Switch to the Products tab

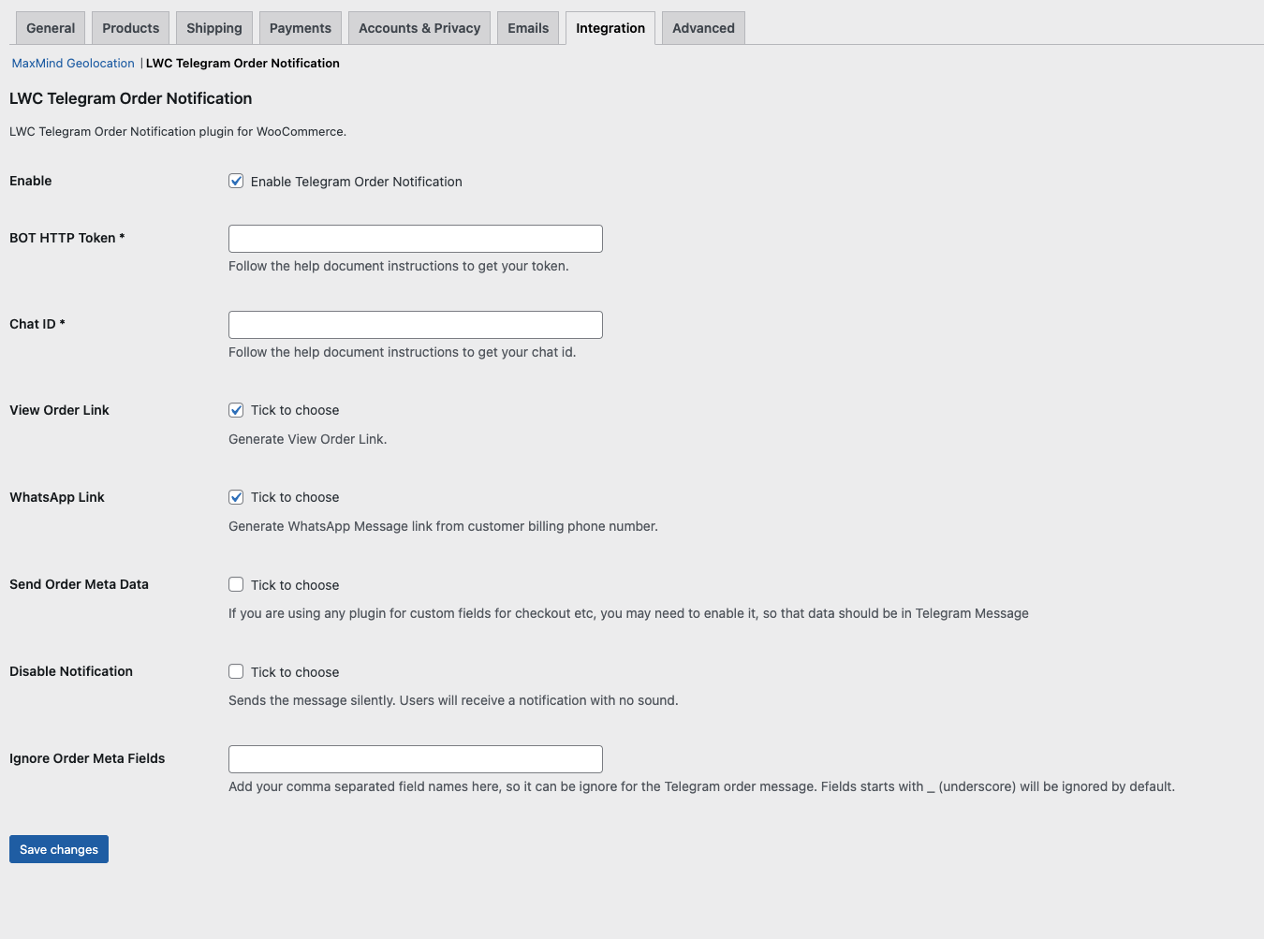[x=130, y=28]
